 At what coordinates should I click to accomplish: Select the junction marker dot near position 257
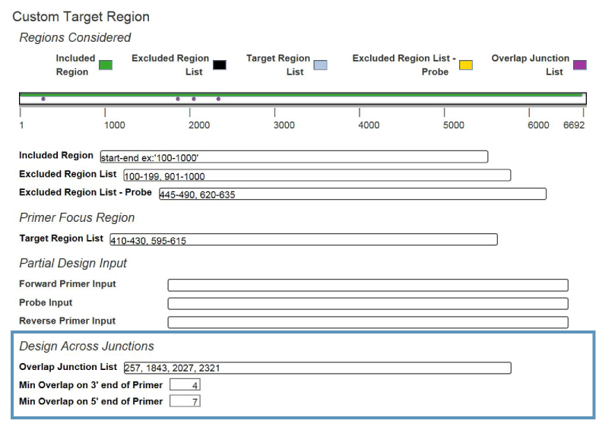[43, 99]
